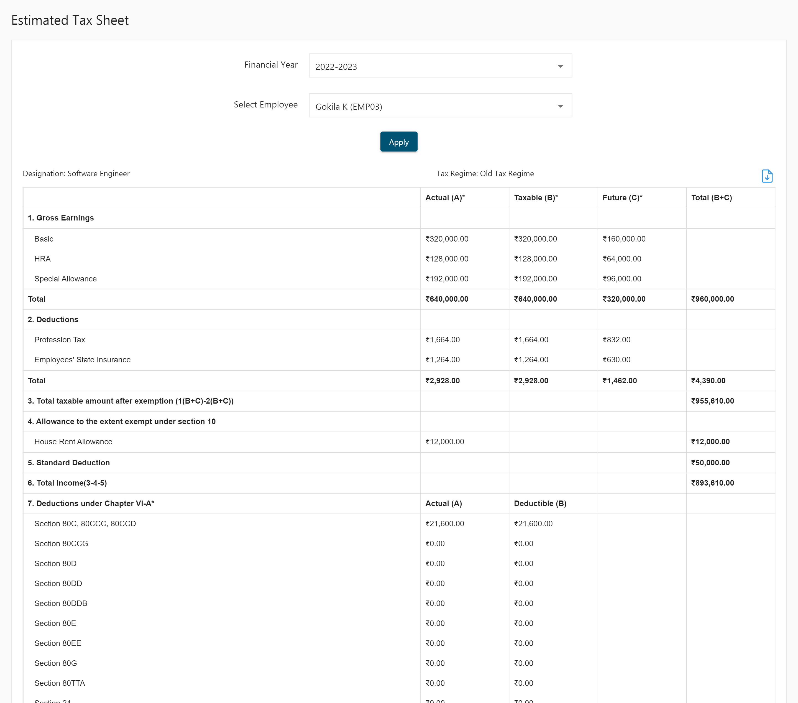Select the Special Allowance row label
The height and width of the screenshot is (703, 798).
[66, 279]
